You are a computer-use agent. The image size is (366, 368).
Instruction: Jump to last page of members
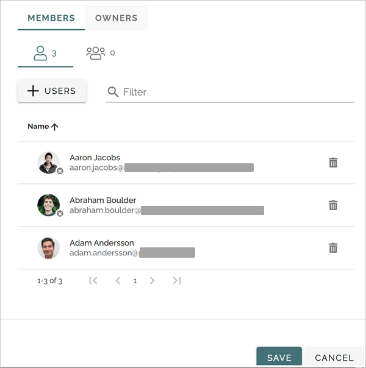177,280
